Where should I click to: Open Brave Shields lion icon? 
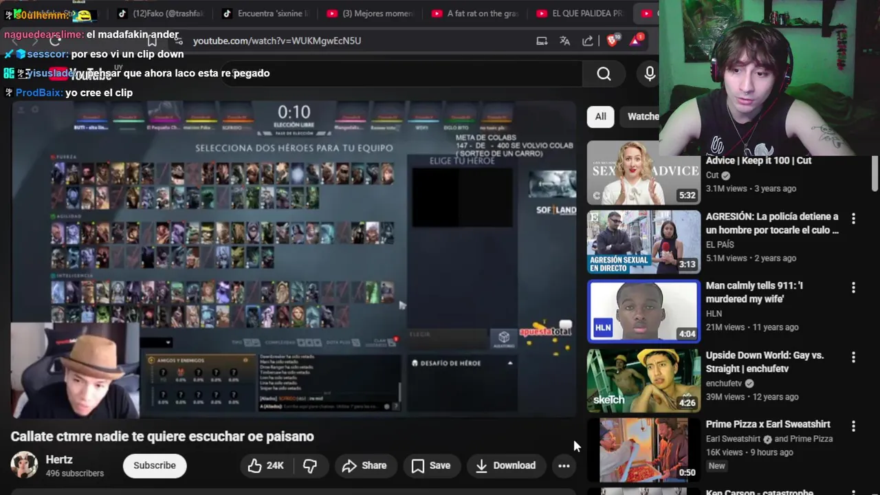coord(612,41)
